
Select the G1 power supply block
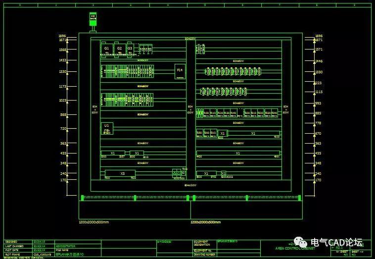(106, 49)
